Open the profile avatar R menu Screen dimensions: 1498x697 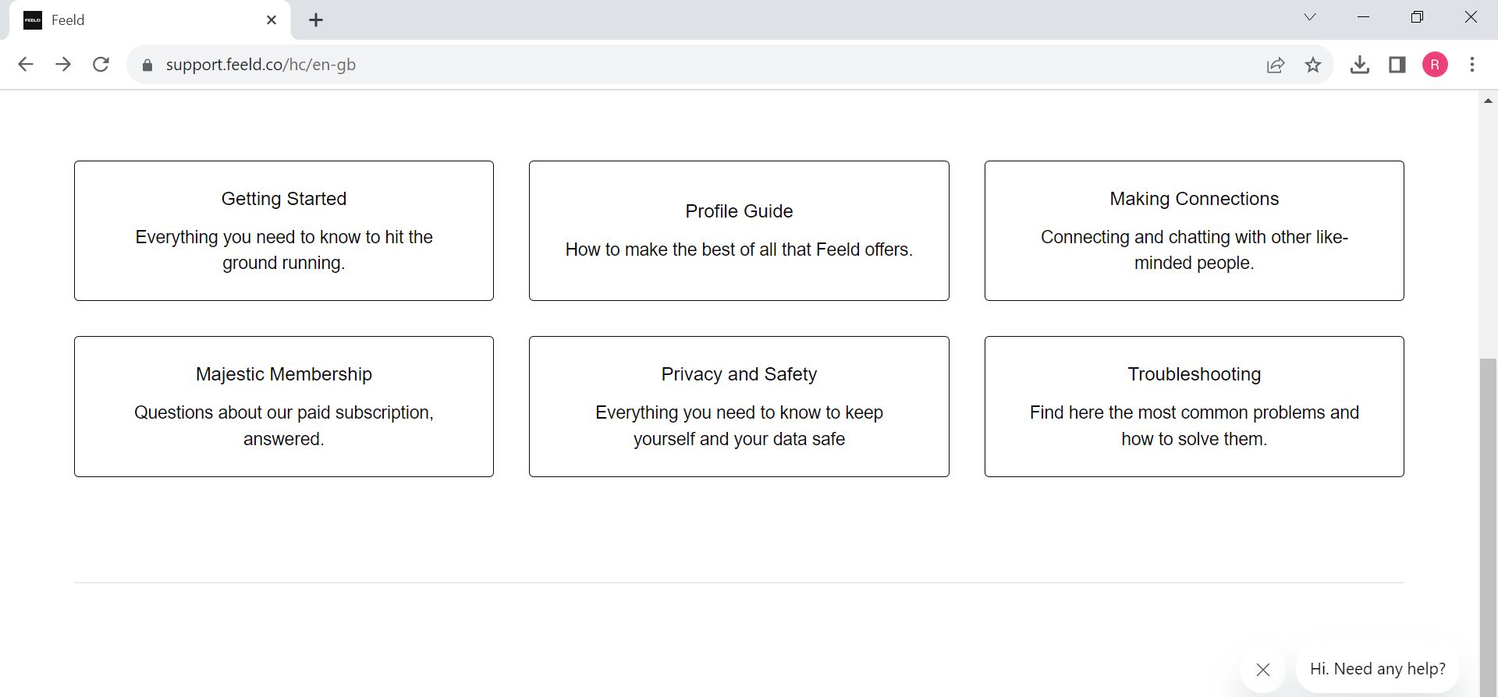click(1435, 65)
